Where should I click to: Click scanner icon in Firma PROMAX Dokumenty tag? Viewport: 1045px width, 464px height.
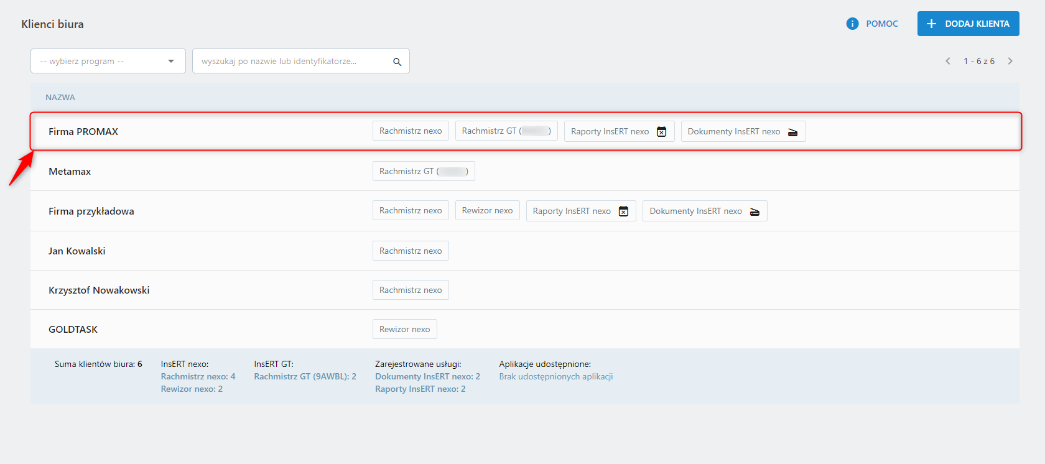792,132
